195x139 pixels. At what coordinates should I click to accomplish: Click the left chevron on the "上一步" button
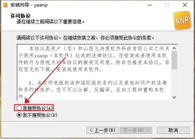[x=91, y=130]
